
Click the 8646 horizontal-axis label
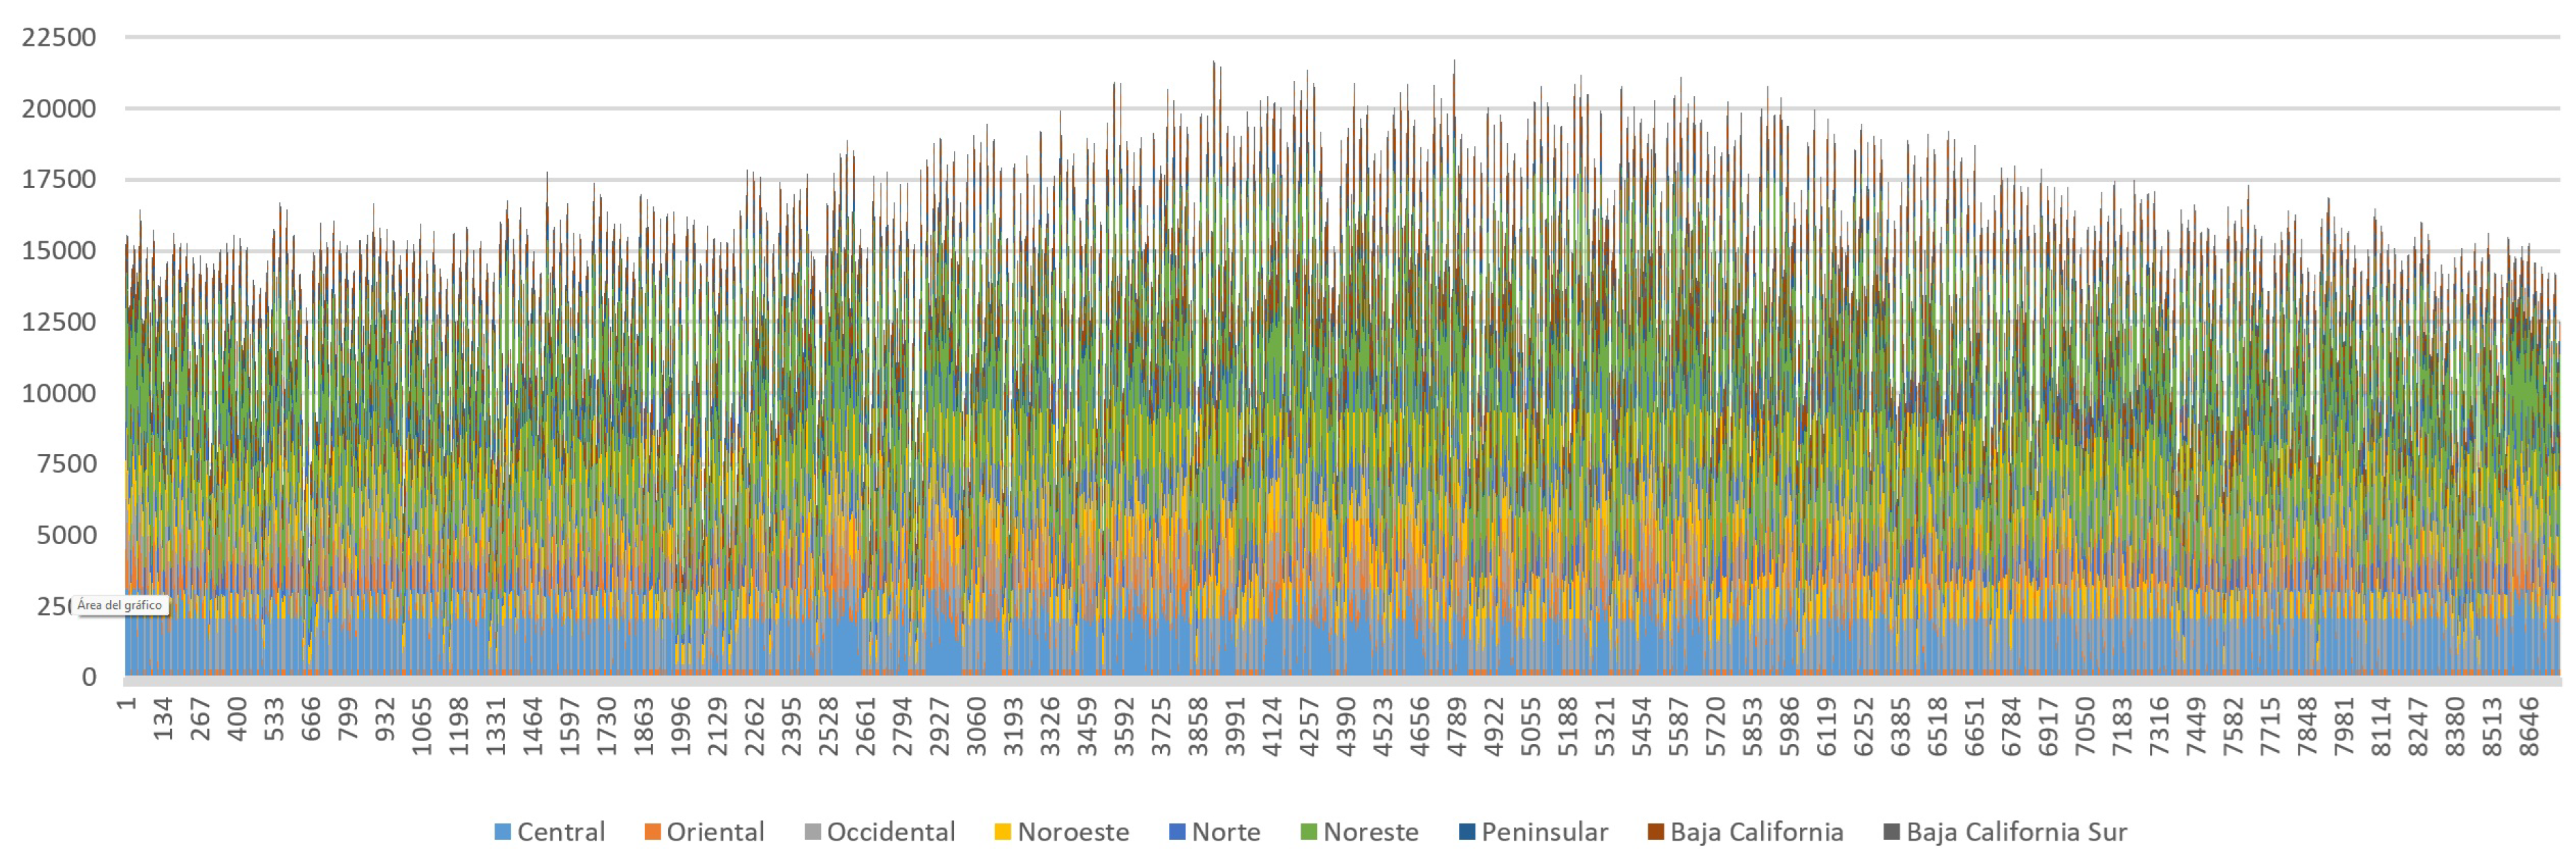tap(2529, 726)
